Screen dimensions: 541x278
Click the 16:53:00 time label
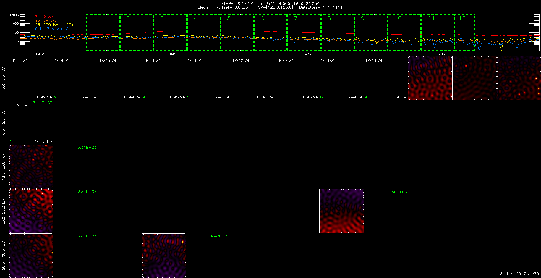coord(43,142)
